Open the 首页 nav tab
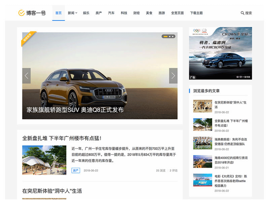 tap(59, 13)
